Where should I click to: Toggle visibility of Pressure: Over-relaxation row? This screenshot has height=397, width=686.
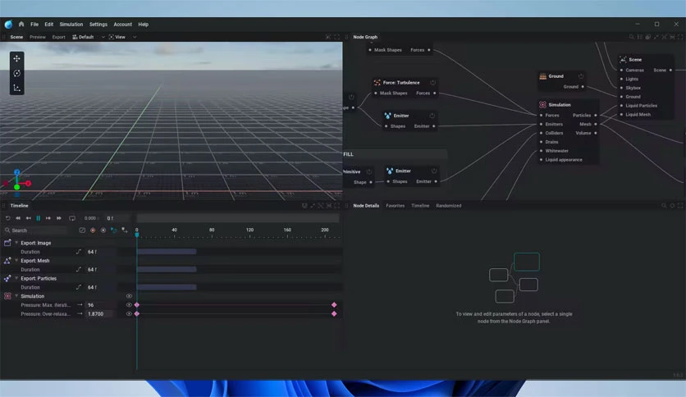tap(129, 313)
